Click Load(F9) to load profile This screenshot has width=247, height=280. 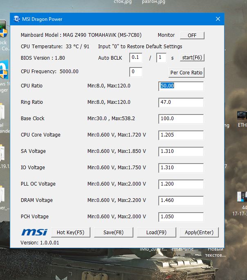(x=156, y=232)
